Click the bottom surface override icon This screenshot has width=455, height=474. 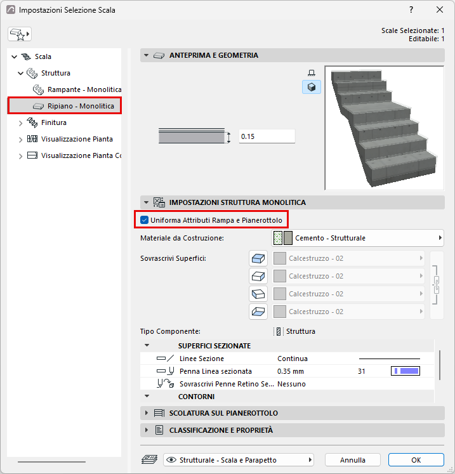[258, 312]
